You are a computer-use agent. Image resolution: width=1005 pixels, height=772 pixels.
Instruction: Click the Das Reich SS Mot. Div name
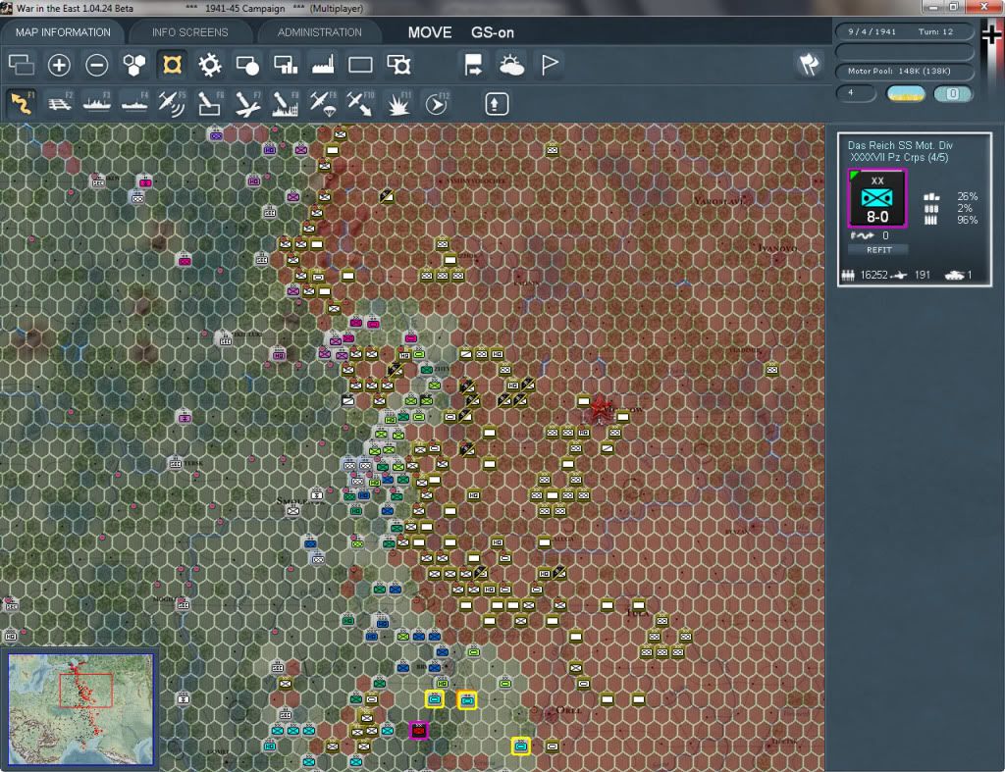coord(900,145)
